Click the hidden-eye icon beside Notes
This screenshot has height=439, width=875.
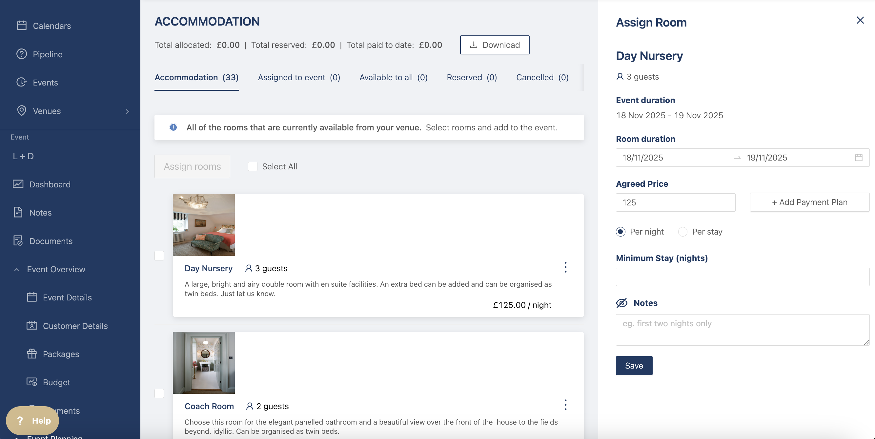pos(621,303)
